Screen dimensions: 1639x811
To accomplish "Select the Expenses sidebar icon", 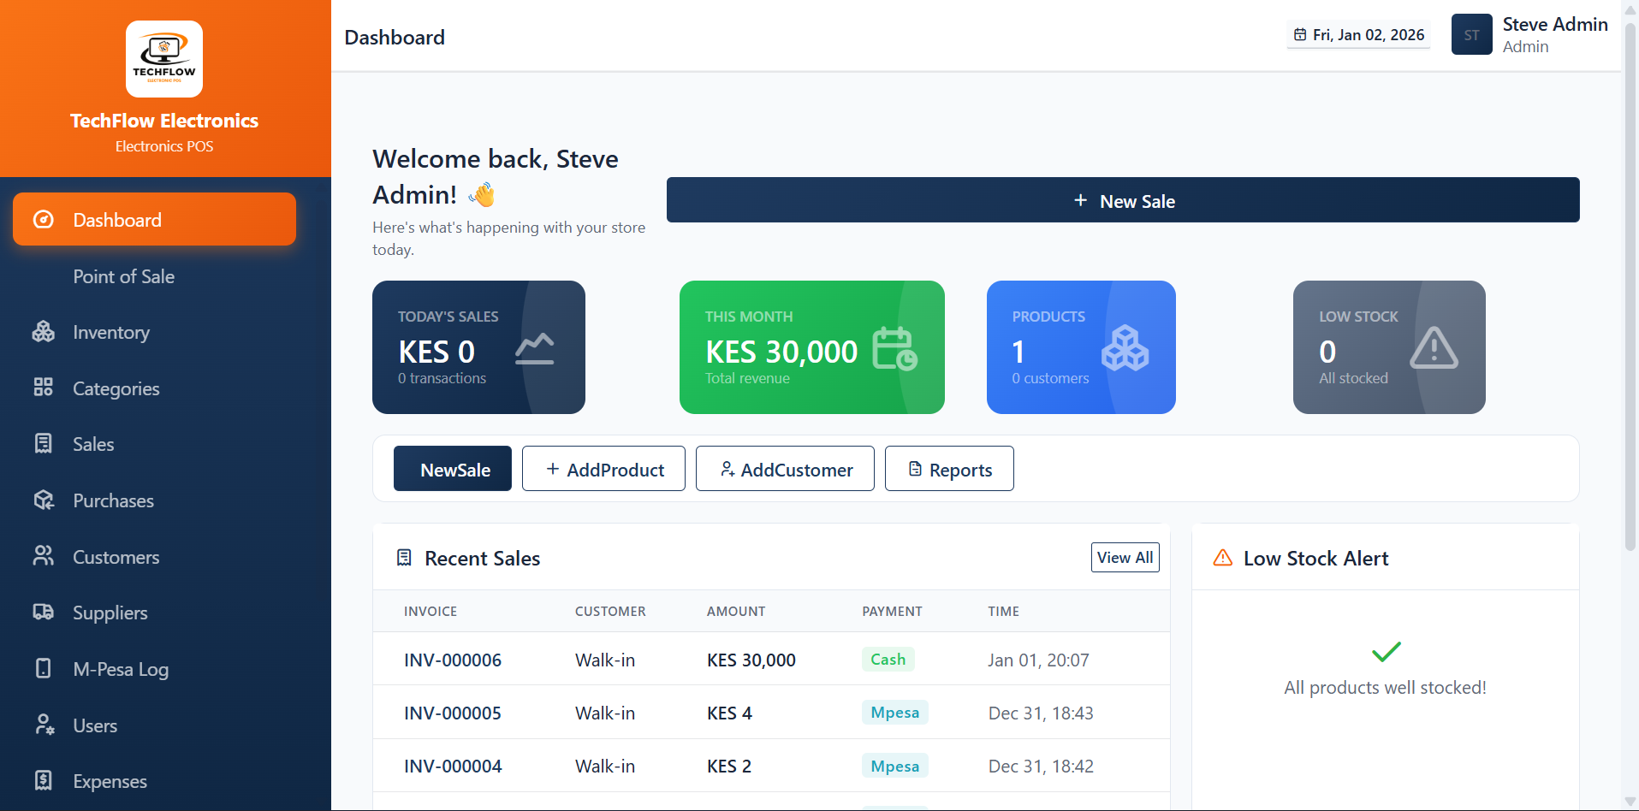I will point(44,781).
